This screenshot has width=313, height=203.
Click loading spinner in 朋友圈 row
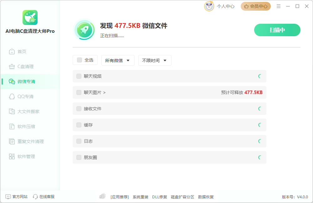tap(259, 157)
